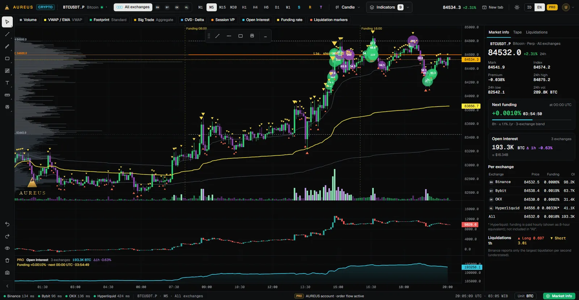This screenshot has height=300, width=579.
Task: Toggle drawings visibility with the eye icon
Action: coord(7,248)
